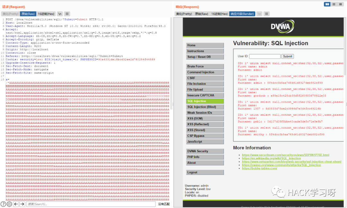This screenshot has height=208, width=347.
Task: Open PHP Info menu item
Action: tap(205, 157)
